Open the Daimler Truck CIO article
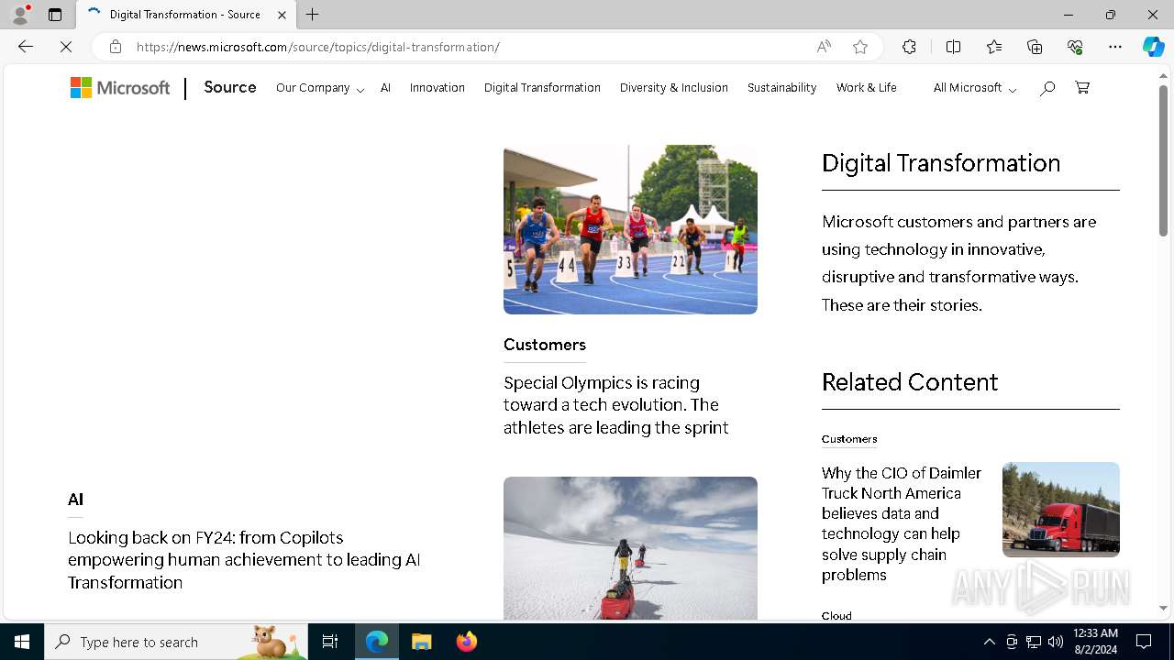1174x660 pixels. [x=902, y=524]
